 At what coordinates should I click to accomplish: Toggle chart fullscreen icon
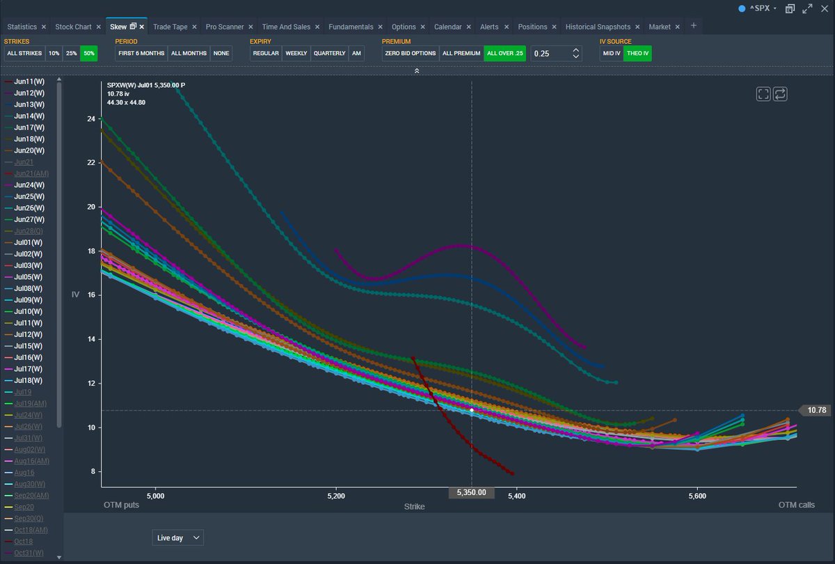[763, 93]
